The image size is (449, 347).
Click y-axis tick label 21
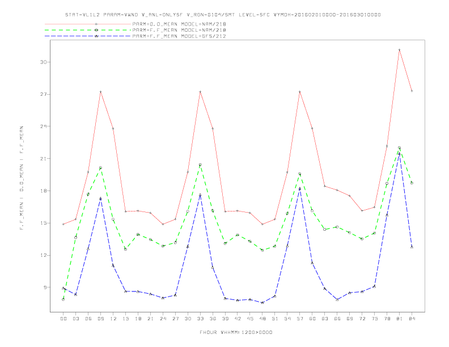pos(43,159)
